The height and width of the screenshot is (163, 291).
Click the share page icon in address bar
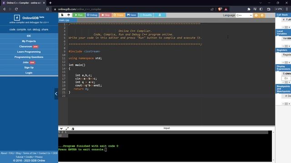[x=212, y=9]
